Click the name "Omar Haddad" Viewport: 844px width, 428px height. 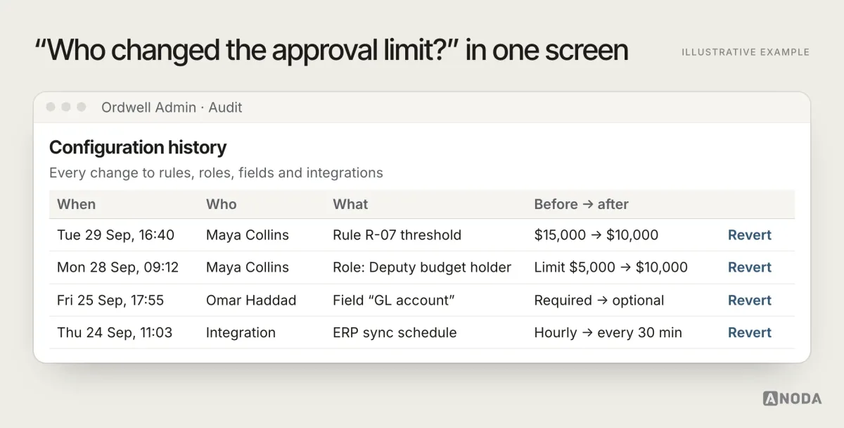[251, 300]
